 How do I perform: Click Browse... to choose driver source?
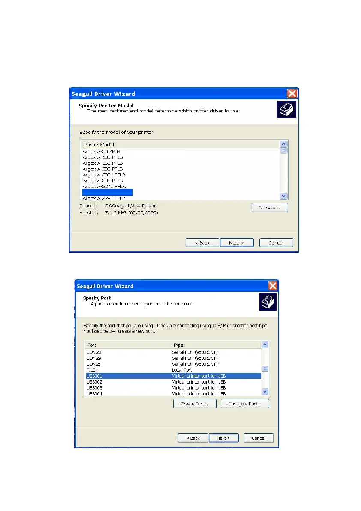click(x=270, y=208)
